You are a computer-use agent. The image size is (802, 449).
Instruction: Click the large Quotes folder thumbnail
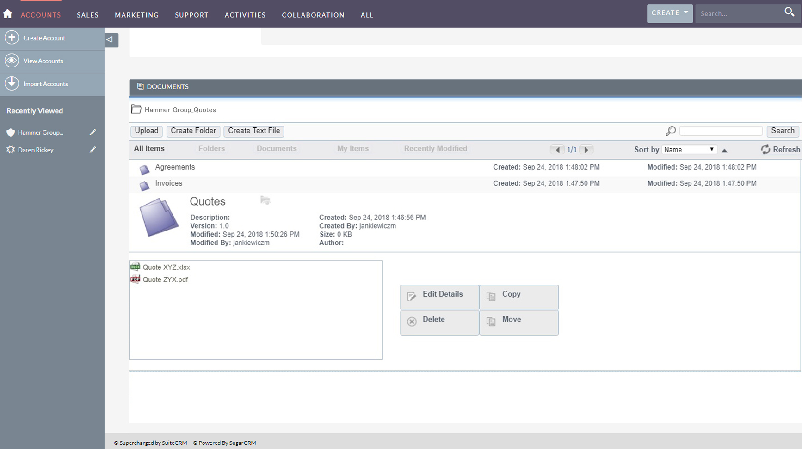click(x=159, y=217)
